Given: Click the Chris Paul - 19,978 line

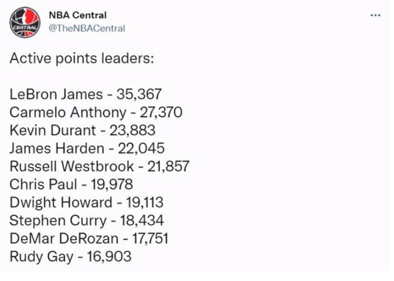Looking at the screenshot, I should [71, 184].
